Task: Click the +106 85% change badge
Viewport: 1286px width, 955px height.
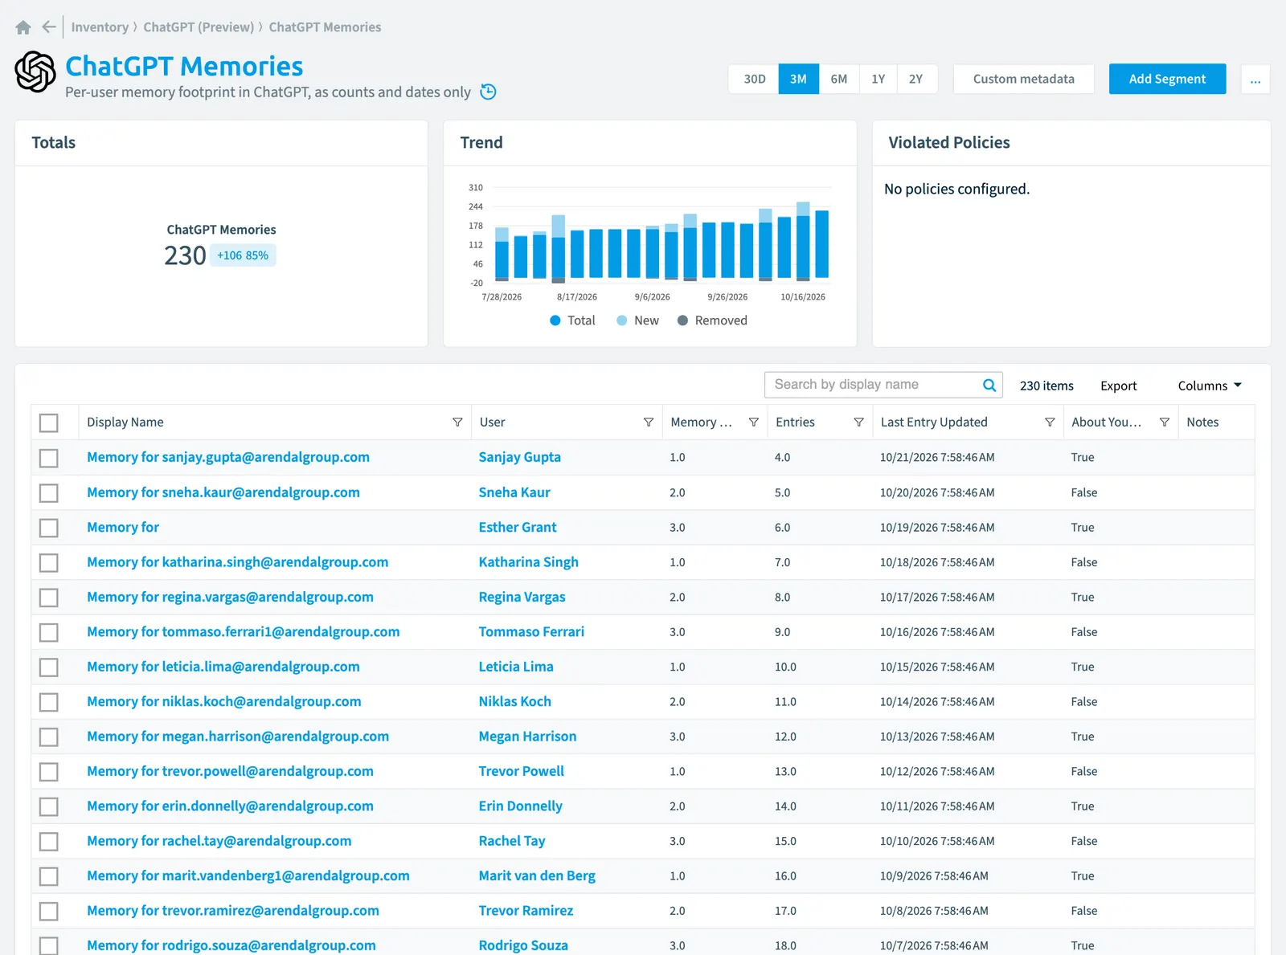Action: pyautogui.click(x=243, y=255)
